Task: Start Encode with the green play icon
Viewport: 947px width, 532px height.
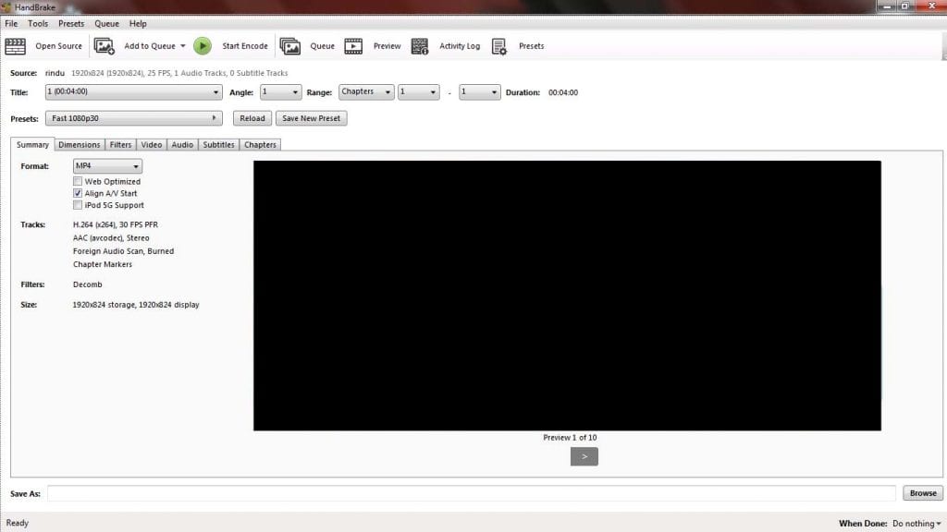Action: pos(202,44)
